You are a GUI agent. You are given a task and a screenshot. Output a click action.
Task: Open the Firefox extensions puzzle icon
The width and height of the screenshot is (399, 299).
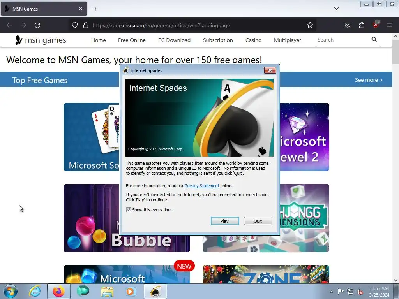tap(362, 25)
